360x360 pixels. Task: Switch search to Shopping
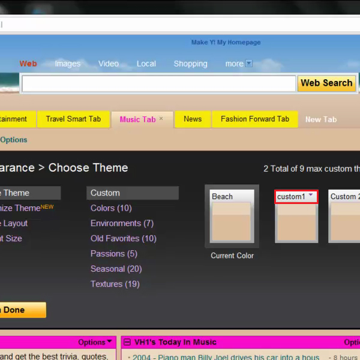[190, 64]
